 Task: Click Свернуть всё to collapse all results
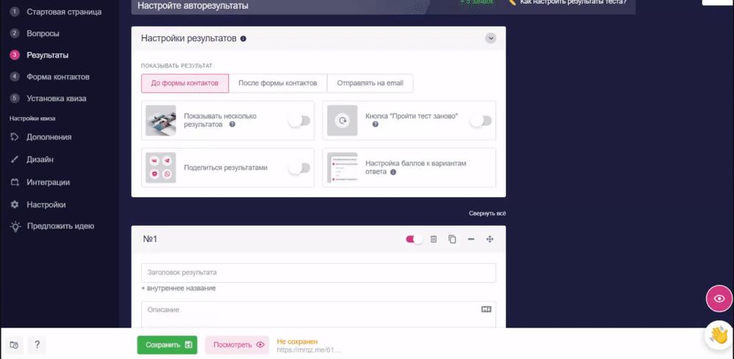(487, 213)
